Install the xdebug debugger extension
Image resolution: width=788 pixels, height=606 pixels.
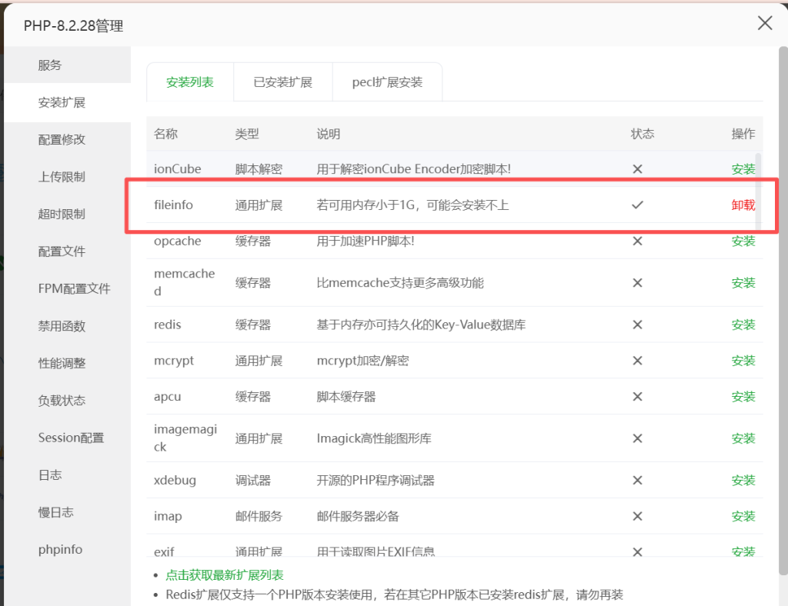point(743,480)
